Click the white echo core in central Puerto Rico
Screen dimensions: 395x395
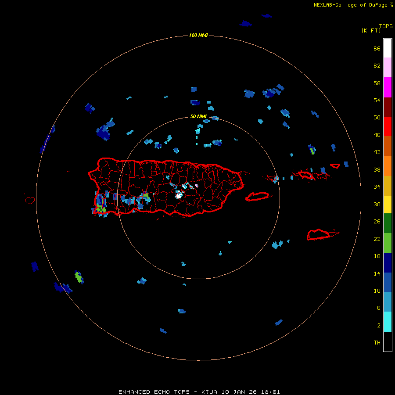pyautogui.click(x=179, y=195)
